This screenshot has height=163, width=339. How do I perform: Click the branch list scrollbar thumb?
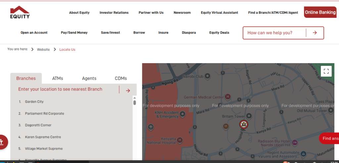click(135, 102)
